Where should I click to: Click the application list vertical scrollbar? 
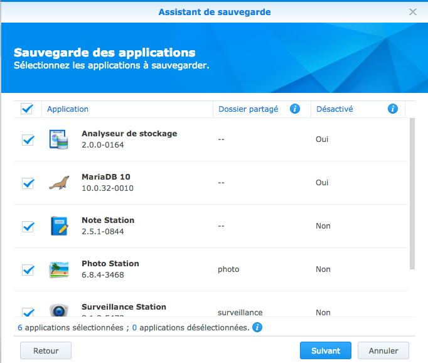pyautogui.click(x=412, y=193)
